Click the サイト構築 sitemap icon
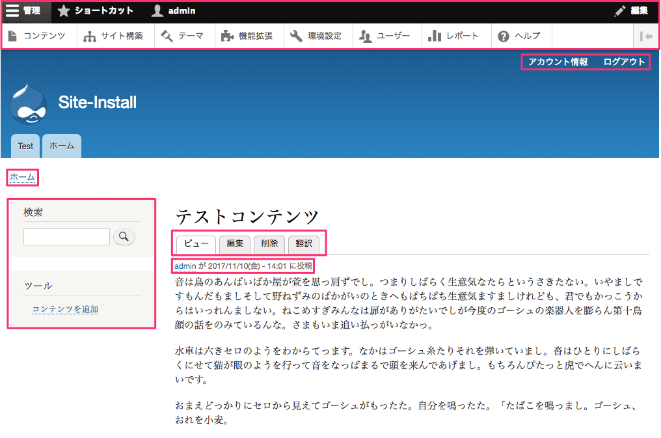The image size is (661, 438). click(x=89, y=36)
